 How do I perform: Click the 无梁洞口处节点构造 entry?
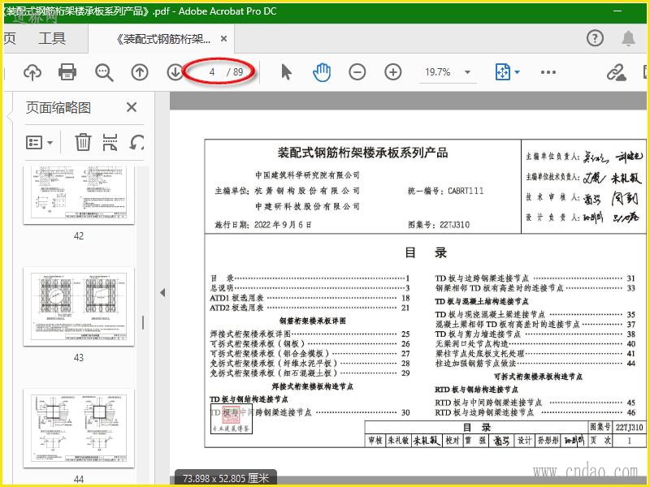click(x=535, y=343)
